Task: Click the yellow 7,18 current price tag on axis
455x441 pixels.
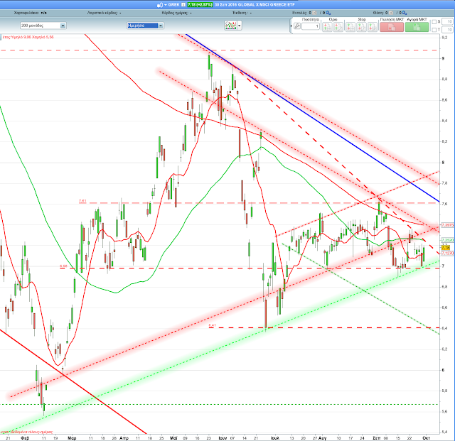Action: coord(446,248)
